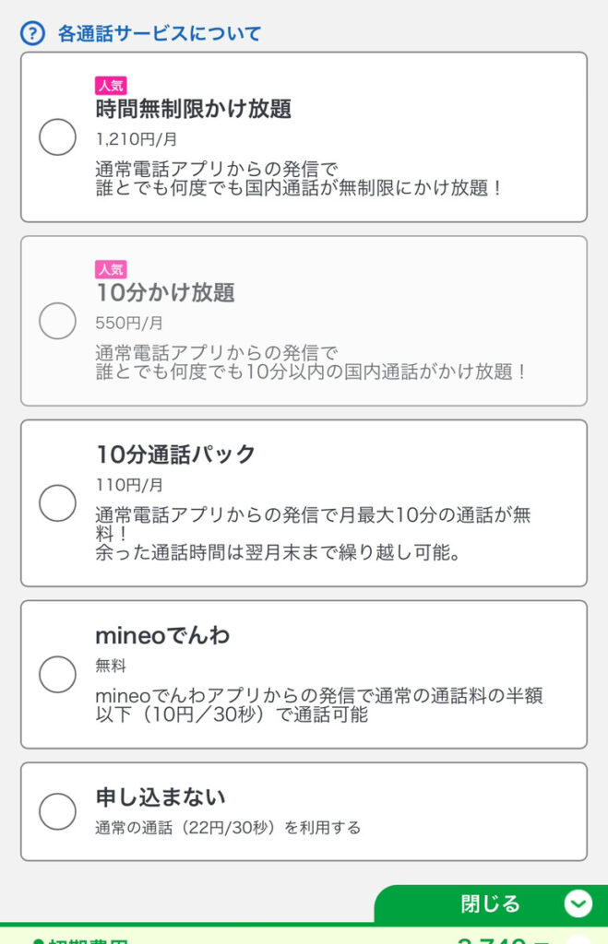Select the 申し込まない radio button

(57, 812)
